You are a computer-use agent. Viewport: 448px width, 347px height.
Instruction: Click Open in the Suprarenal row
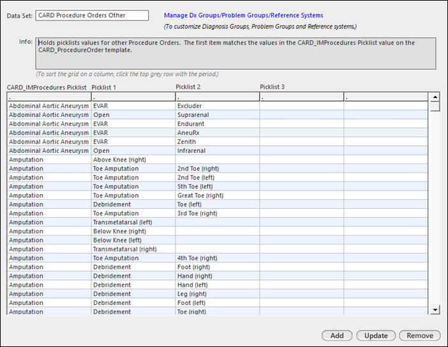(x=133, y=115)
